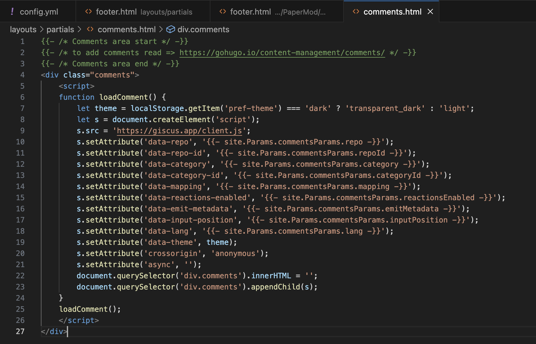Place cursor on 'loadComment' function name on line 6
The height and width of the screenshot is (344, 536).
pos(123,97)
